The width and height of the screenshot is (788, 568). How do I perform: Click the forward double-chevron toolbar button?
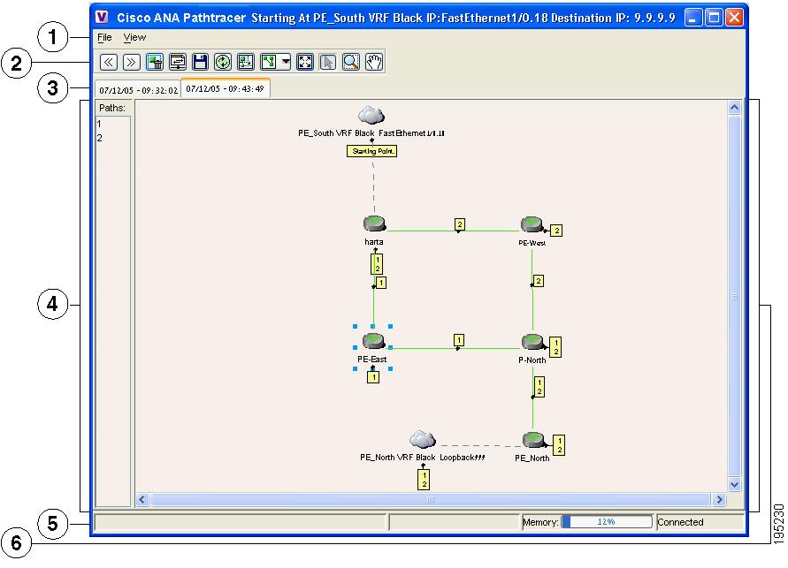point(131,62)
